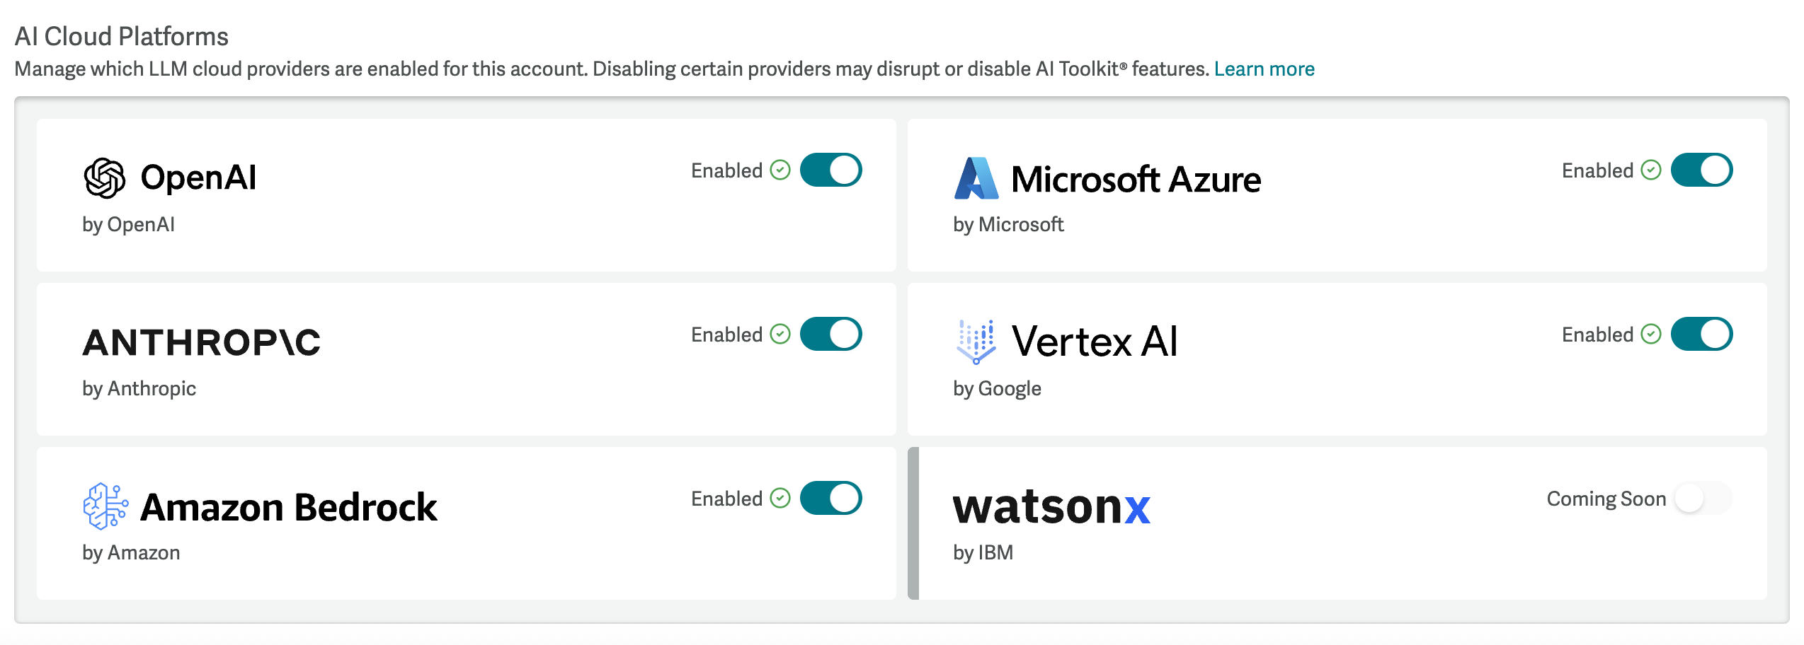Click the AI Cloud Platforms heading
1804x645 pixels.
(x=122, y=35)
